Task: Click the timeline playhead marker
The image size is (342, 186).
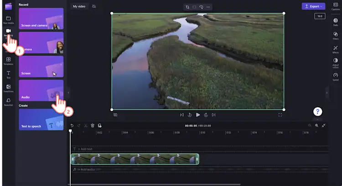Action: click(x=70, y=131)
